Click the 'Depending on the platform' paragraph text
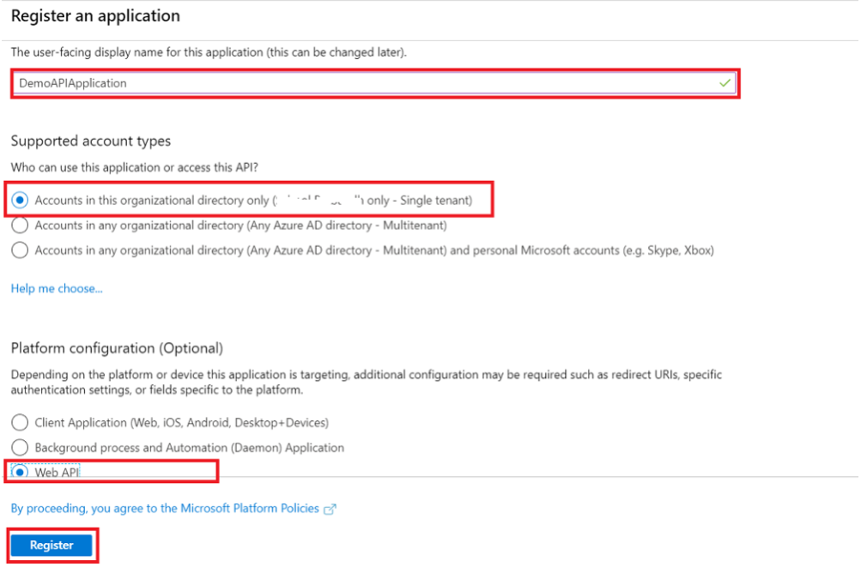 pos(367,382)
